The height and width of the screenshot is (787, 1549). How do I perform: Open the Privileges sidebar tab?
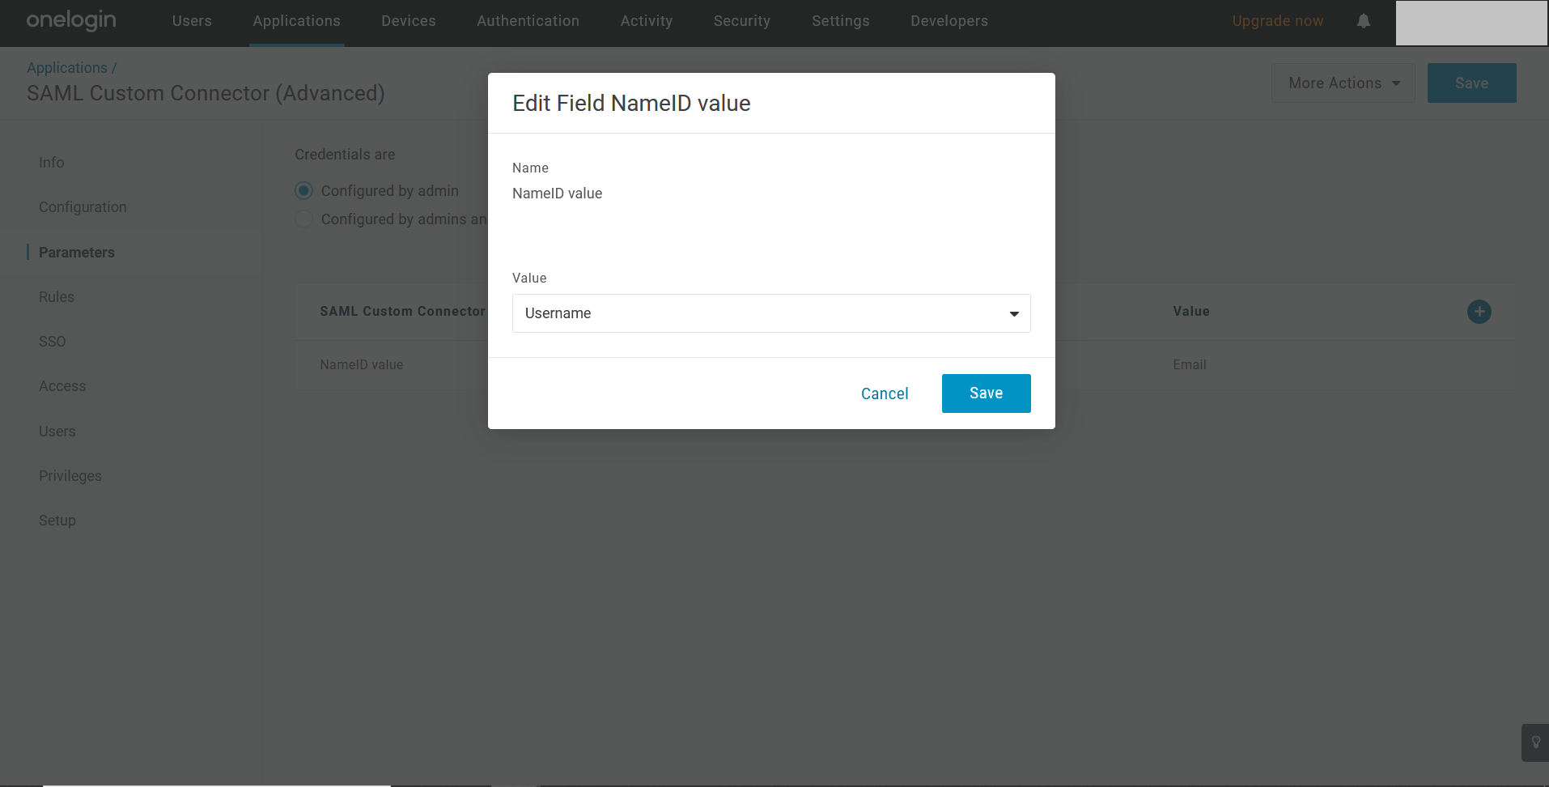tap(70, 476)
